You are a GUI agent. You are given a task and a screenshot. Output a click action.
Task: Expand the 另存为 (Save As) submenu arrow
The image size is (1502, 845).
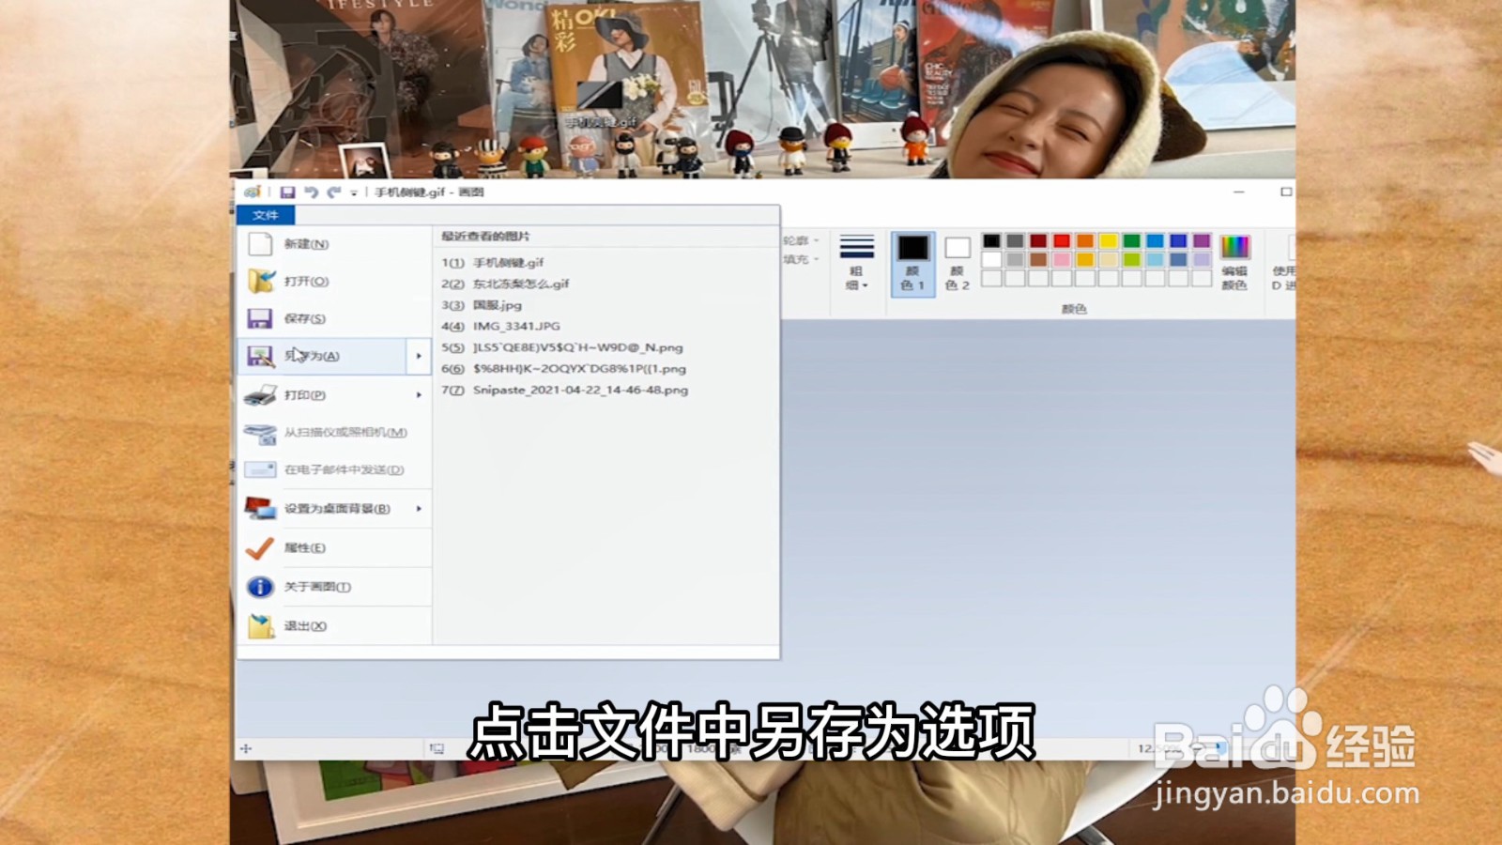[420, 357]
